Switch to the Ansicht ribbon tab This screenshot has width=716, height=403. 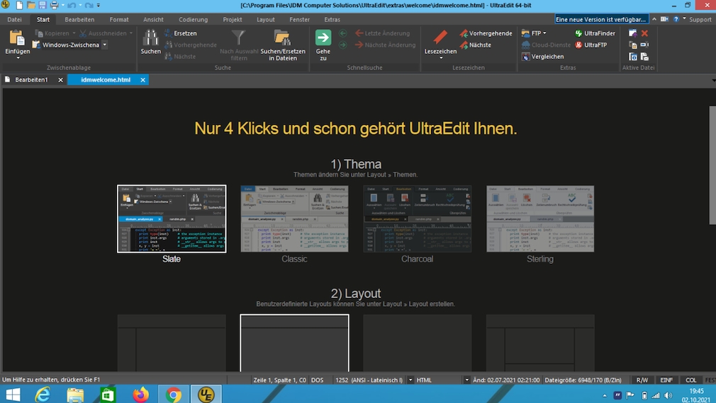pos(153,20)
